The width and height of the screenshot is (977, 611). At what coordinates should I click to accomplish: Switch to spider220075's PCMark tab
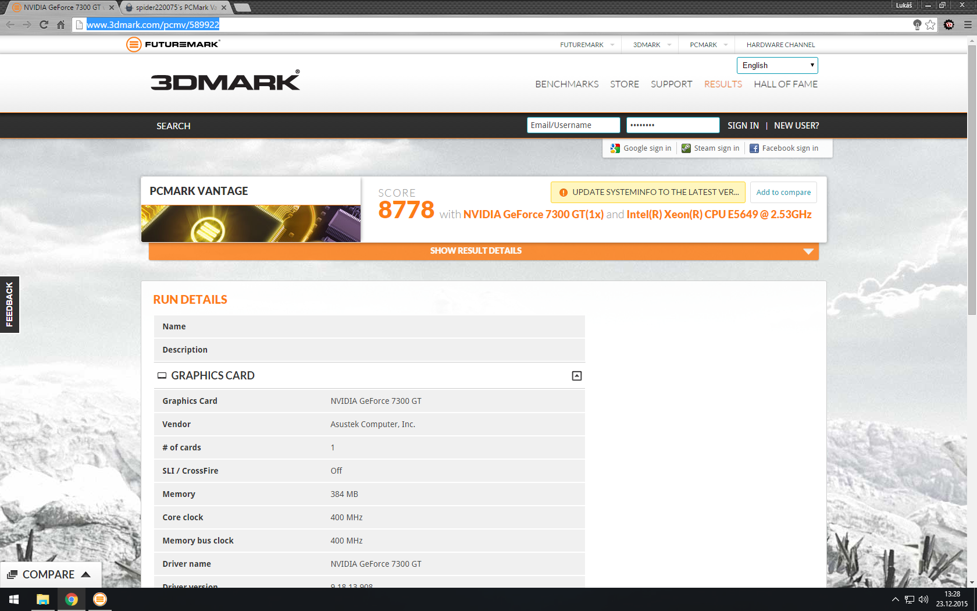(x=174, y=8)
